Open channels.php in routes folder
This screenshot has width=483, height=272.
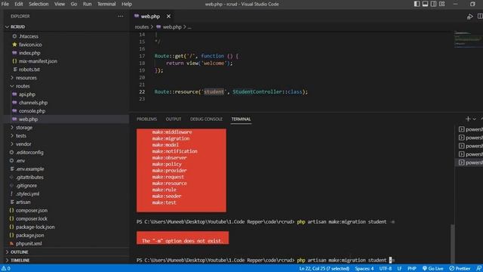coord(33,103)
